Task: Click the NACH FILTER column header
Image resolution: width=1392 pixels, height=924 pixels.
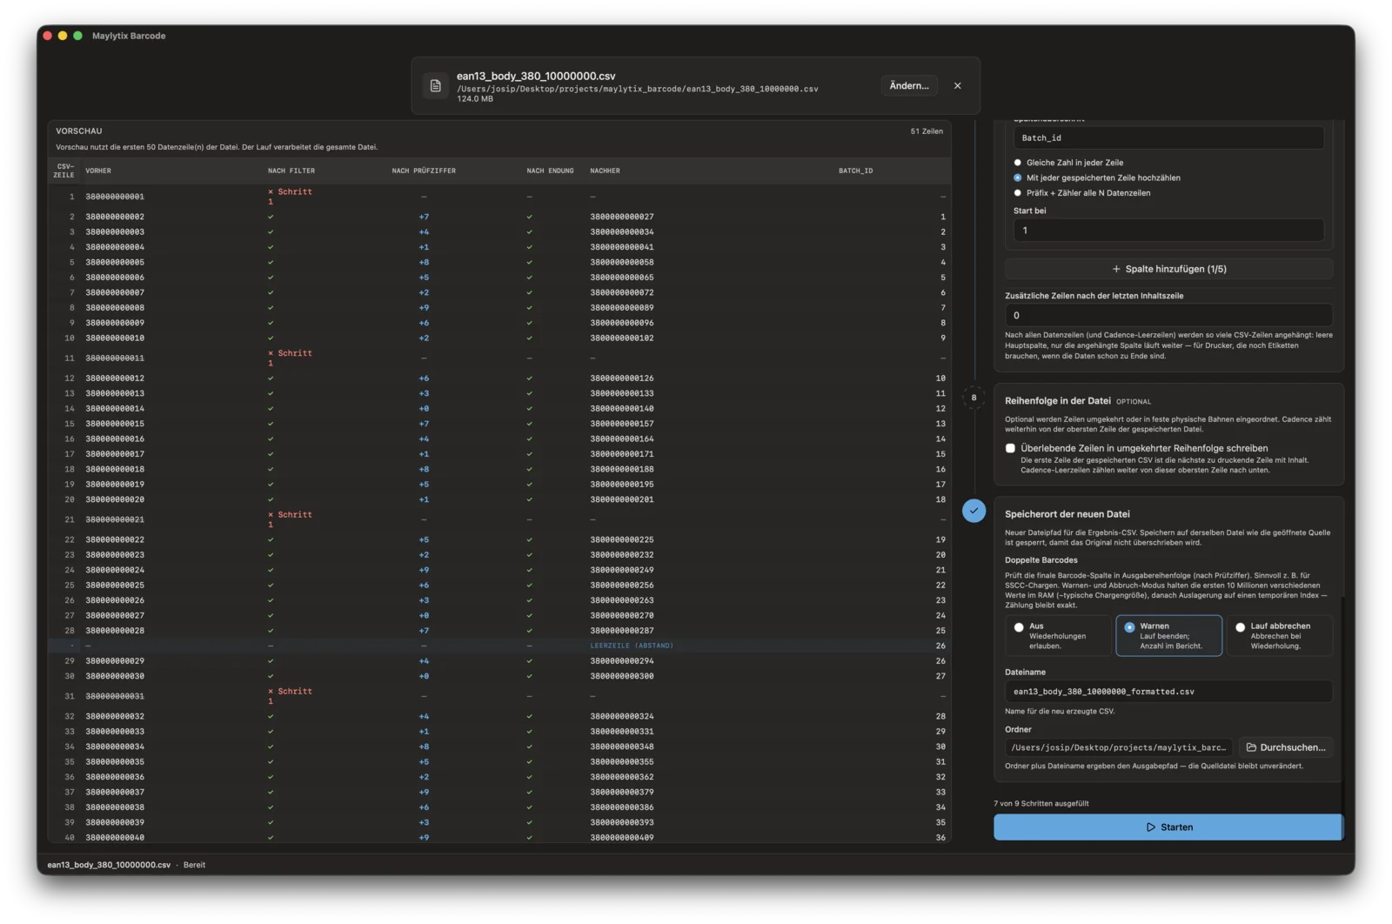Action: (x=291, y=171)
